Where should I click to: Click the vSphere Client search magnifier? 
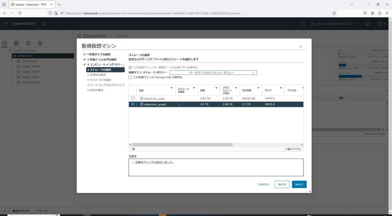coord(44,24)
